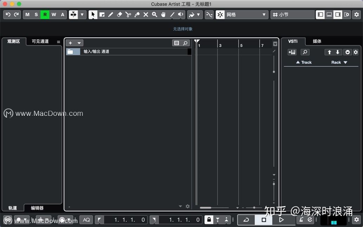Open inspector setup equals icon

coord(58,42)
